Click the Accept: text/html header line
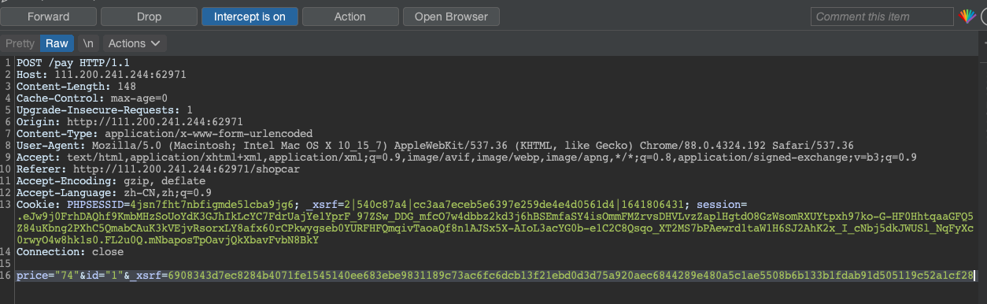 click(x=467, y=158)
